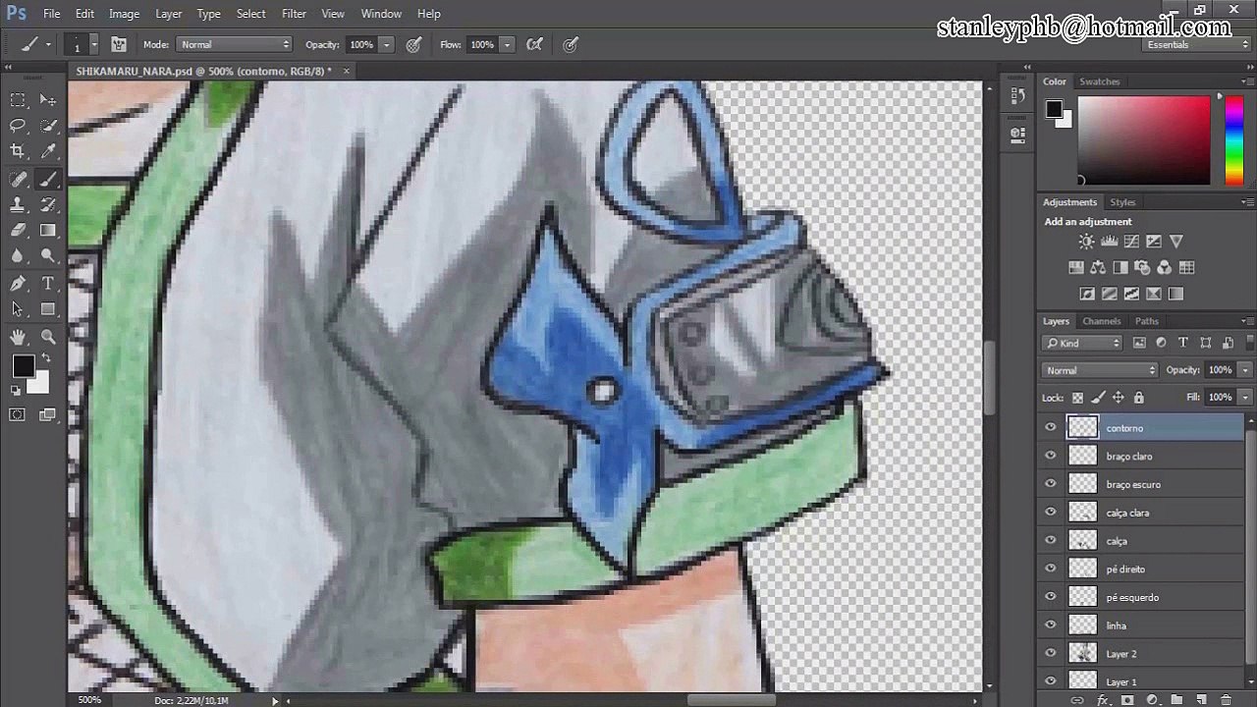Image resolution: width=1257 pixels, height=707 pixels.
Task: Hide the braço claro layer
Action: pos(1051,456)
